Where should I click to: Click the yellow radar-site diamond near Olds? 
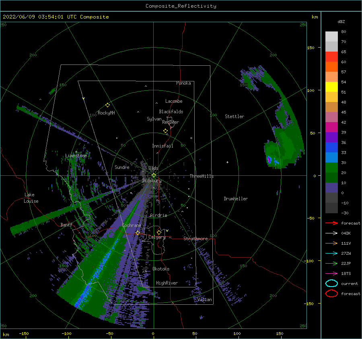click(x=154, y=175)
